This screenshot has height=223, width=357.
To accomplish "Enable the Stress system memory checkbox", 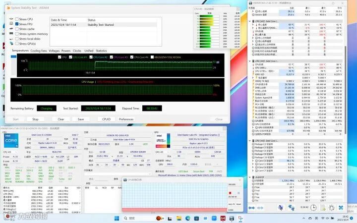I will pos(17,34).
